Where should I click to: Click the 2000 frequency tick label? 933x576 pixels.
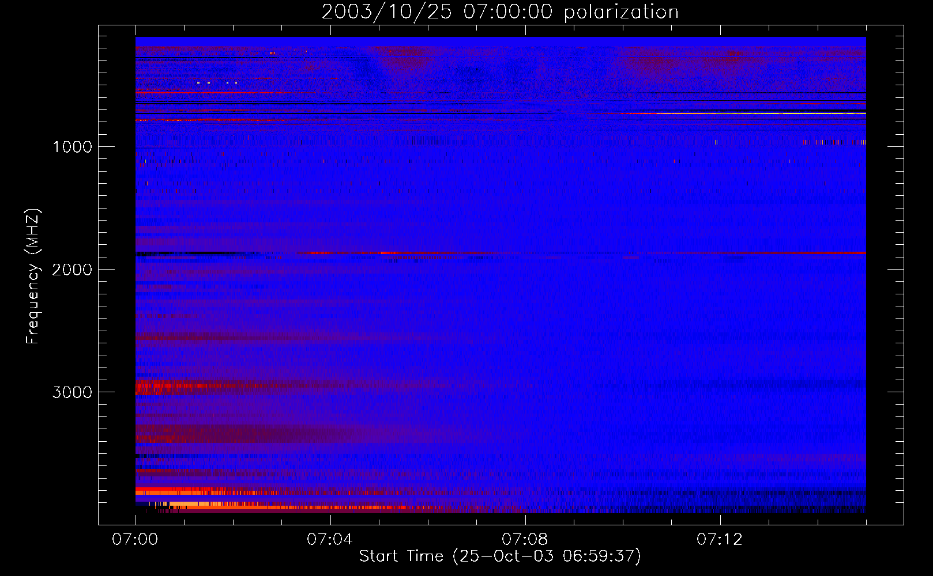pyautogui.click(x=72, y=270)
